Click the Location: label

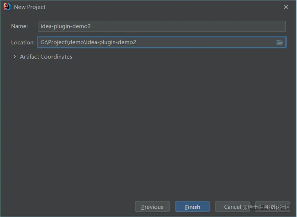point(23,42)
